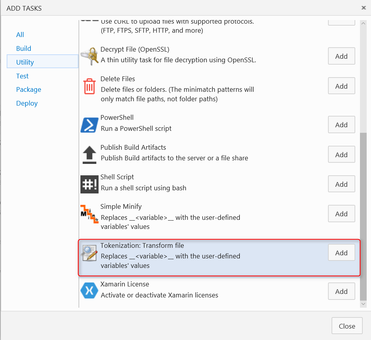Screen dimensions: 371x340
Task: Add the Delete Files task
Action: (341, 86)
